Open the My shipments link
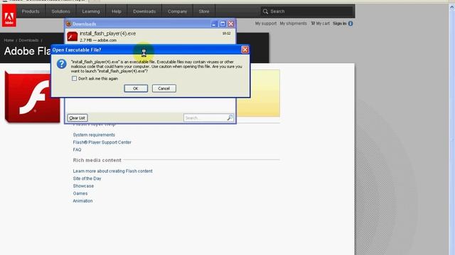This screenshot has height=255, width=455. [x=293, y=23]
